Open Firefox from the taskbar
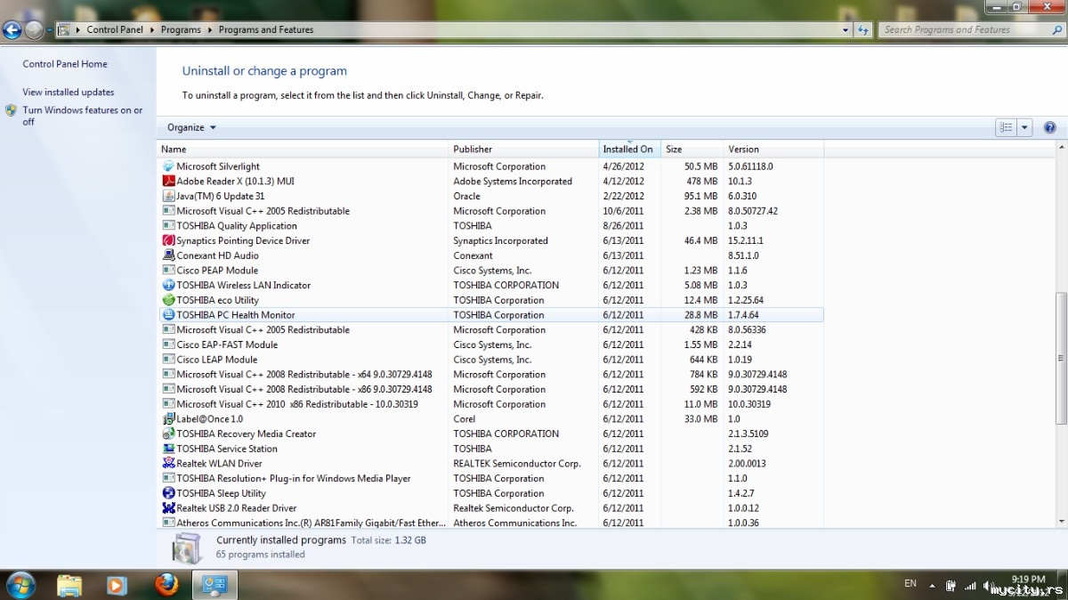The width and height of the screenshot is (1068, 600). click(166, 584)
